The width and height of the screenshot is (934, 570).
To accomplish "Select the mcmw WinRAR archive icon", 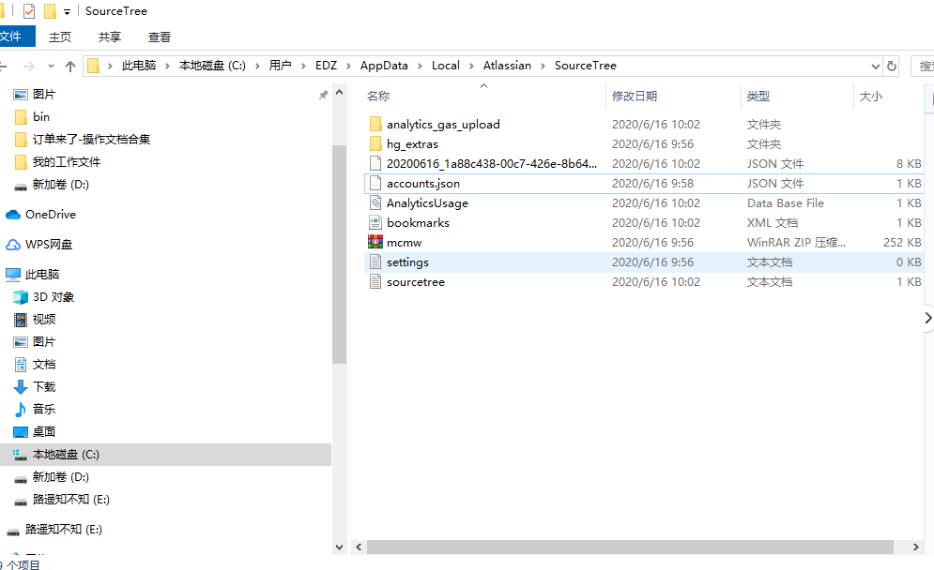I will 375,242.
